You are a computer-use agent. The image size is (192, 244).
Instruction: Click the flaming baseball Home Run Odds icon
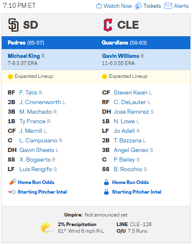(12, 182)
